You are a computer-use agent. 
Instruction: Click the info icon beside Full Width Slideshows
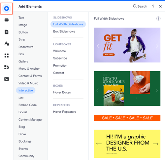click(158, 18)
